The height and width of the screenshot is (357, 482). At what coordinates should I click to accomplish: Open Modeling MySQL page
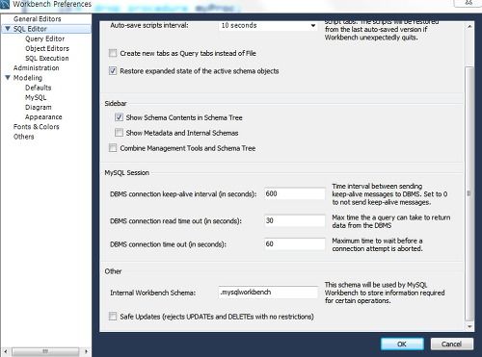[x=36, y=97]
